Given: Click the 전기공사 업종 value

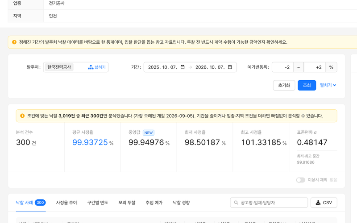Looking at the screenshot, I should (57, 3).
